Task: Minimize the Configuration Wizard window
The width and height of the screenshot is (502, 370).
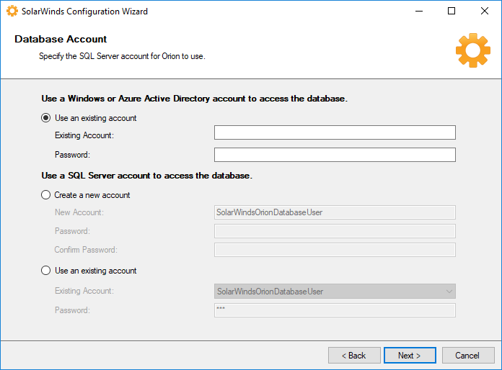Action: point(418,11)
